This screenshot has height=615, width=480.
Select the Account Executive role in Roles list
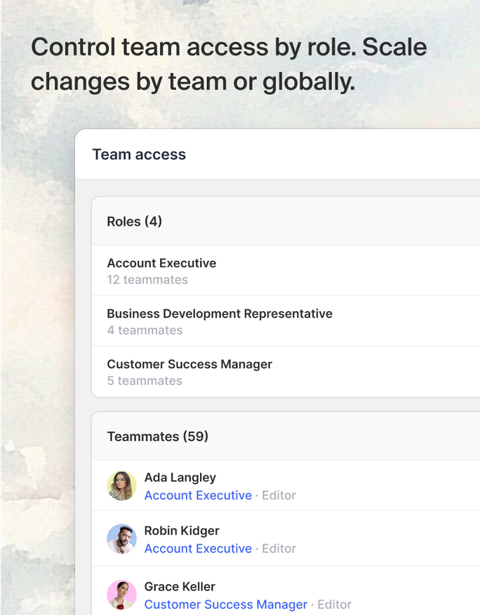click(161, 263)
